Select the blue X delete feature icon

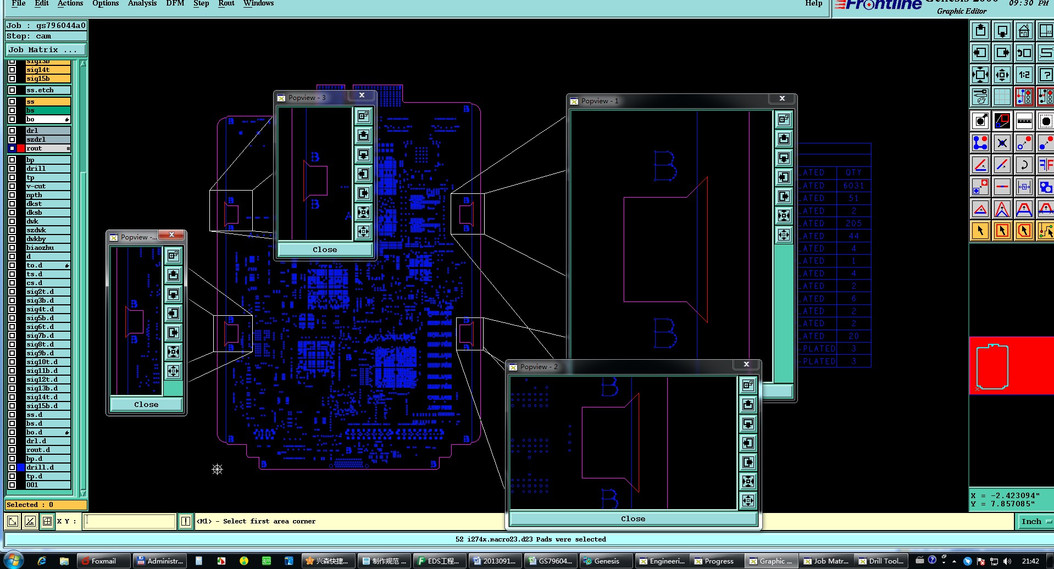pyautogui.click(x=1002, y=143)
